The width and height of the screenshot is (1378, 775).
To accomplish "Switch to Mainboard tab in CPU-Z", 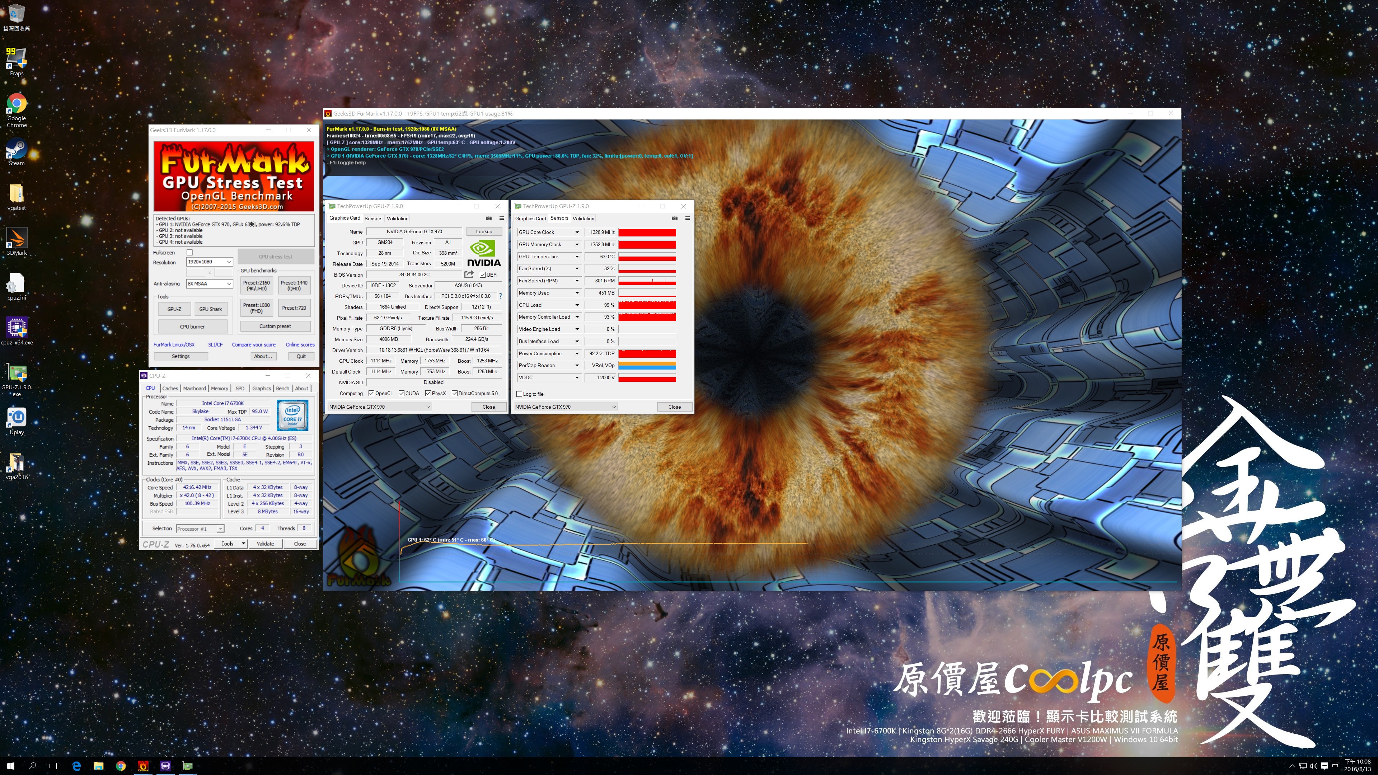I will tap(194, 389).
